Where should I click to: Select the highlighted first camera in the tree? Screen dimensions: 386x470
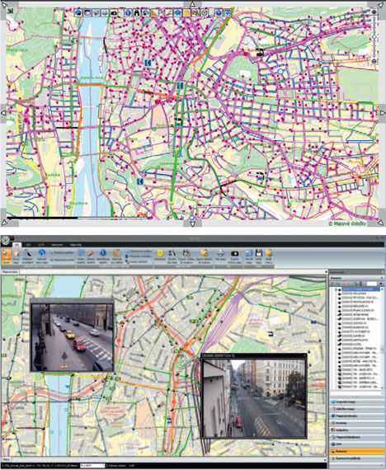click(x=360, y=289)
